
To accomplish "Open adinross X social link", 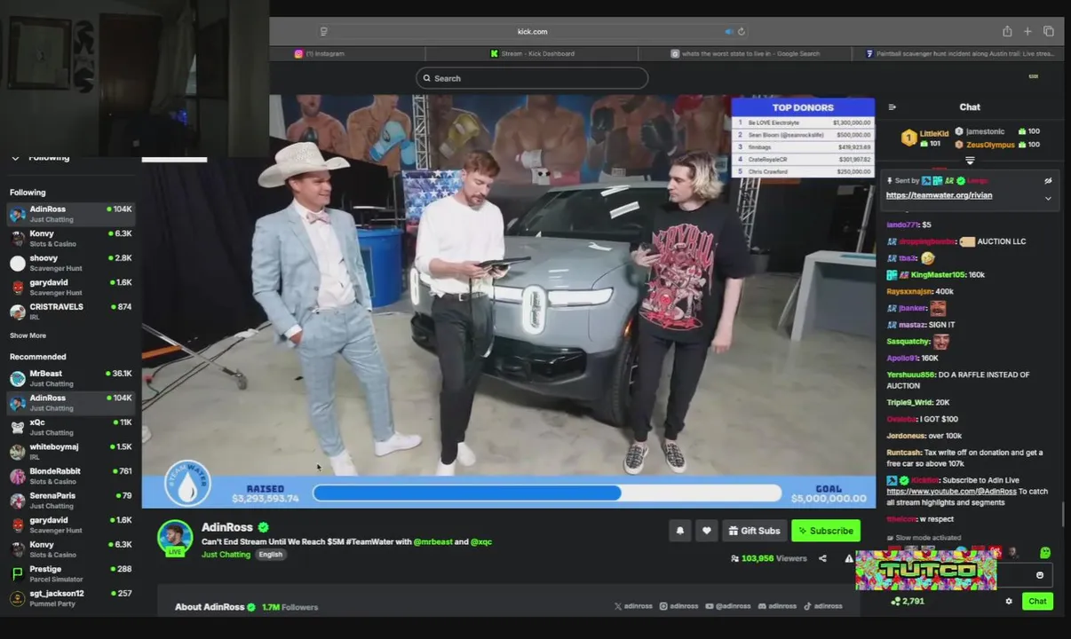I will [633, 606].
